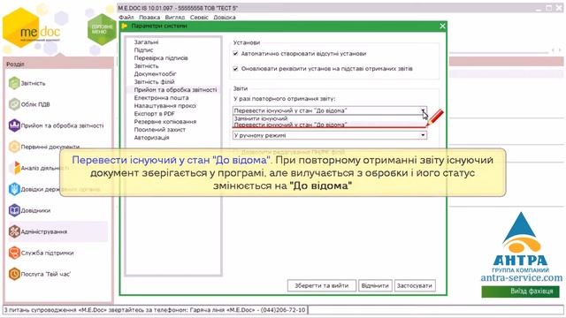Select Експорт в PDF settings item
This screenshot has width=566, height=318.
155,114
